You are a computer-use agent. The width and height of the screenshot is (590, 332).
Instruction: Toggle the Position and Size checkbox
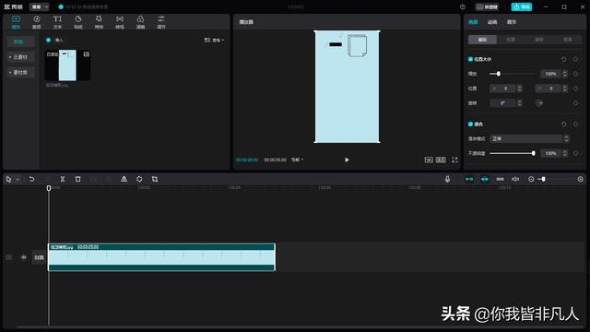coord(470,59)
